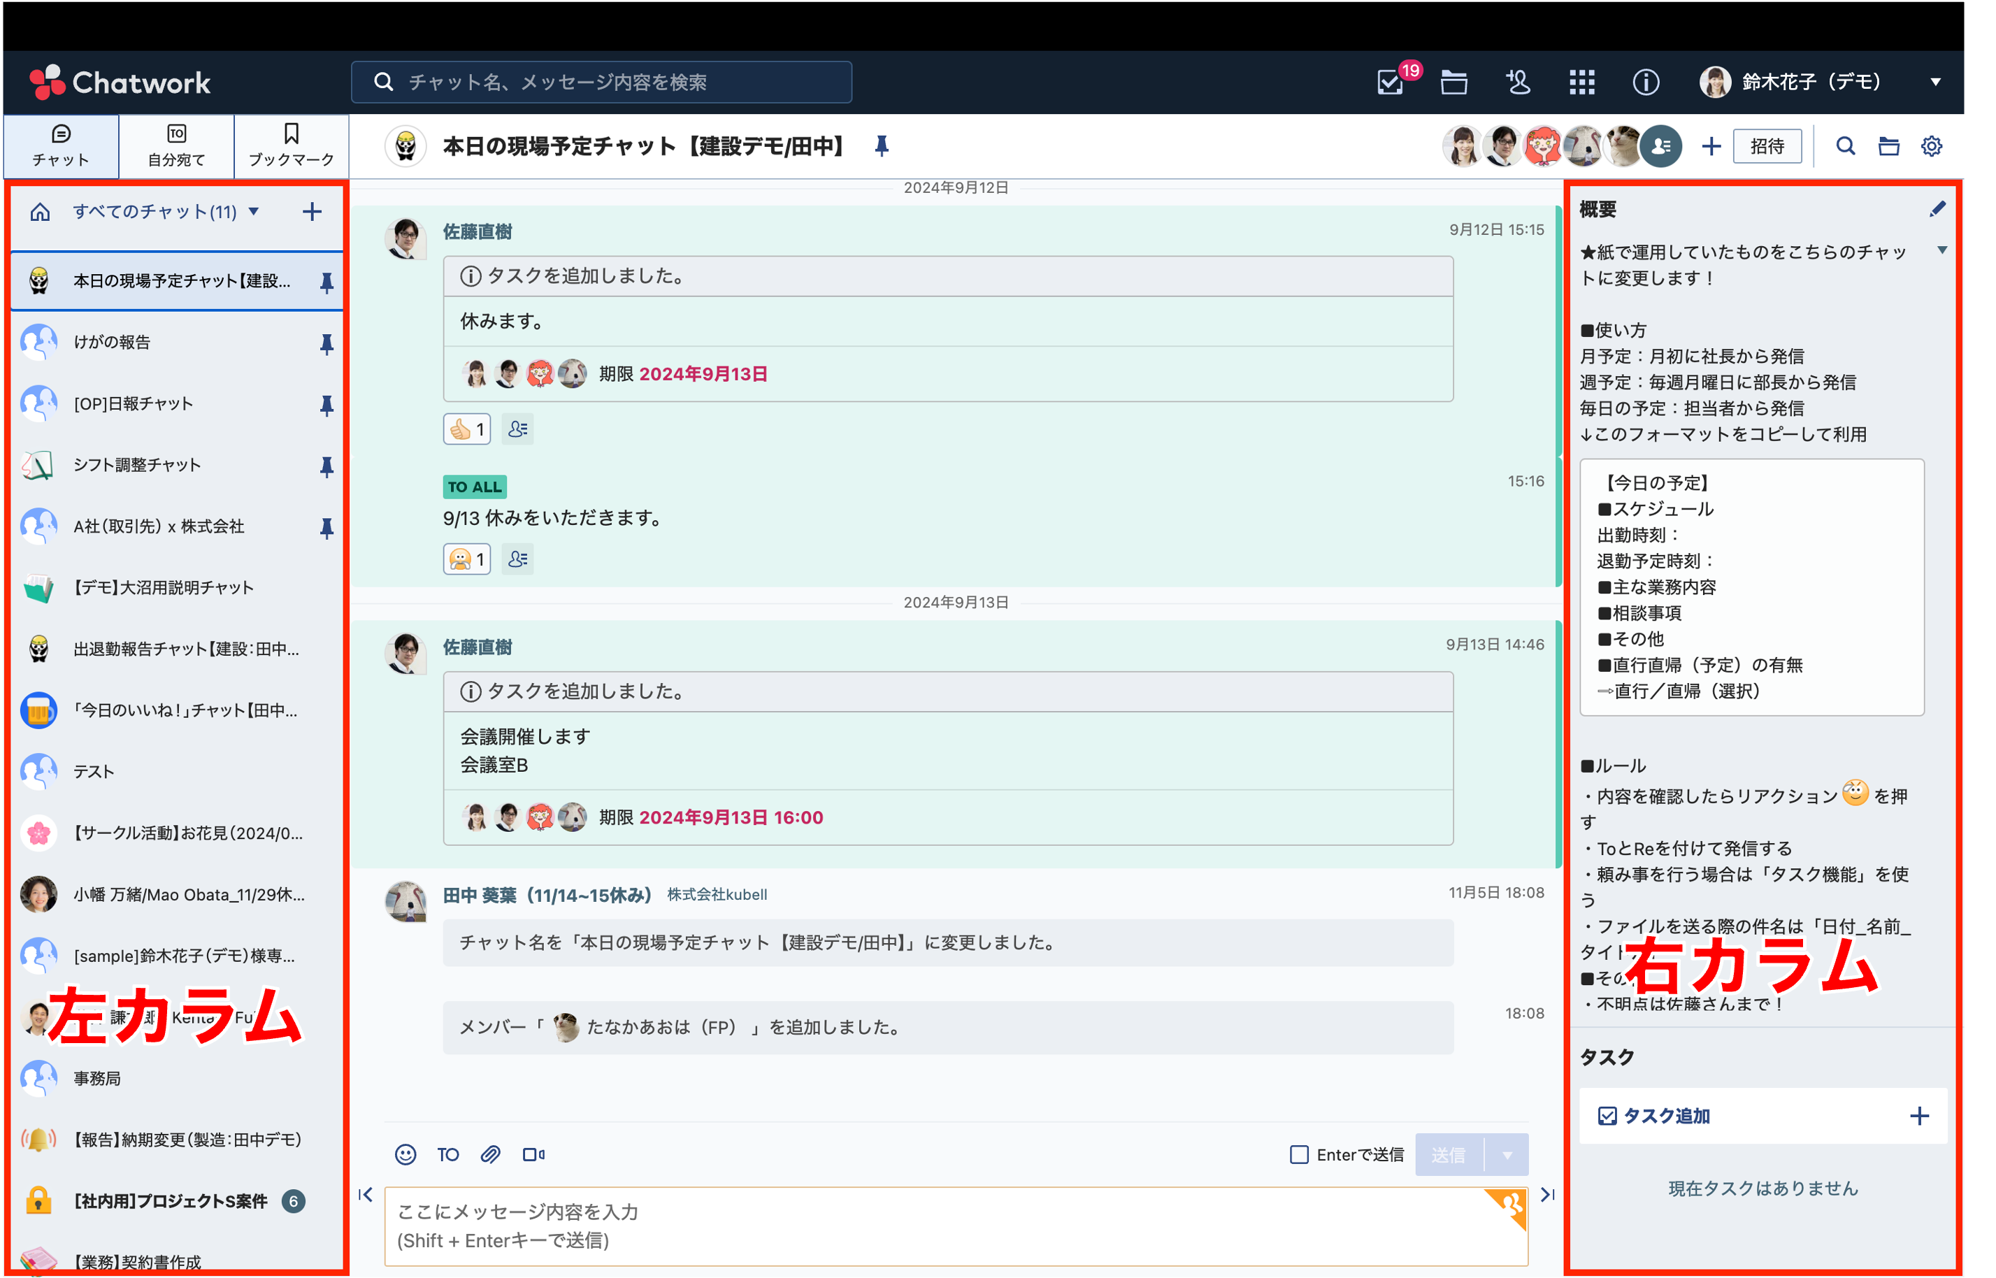
Task: Attach a file with paperclip icon
Action: coord(491,1155)
